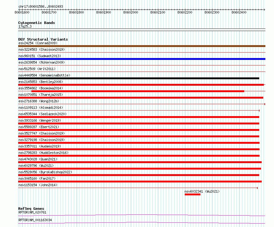This screenshot has width=274, height=227.
Task: Click nsv6032341 (Wu2021) label
Action: click(x=202, y=191)
